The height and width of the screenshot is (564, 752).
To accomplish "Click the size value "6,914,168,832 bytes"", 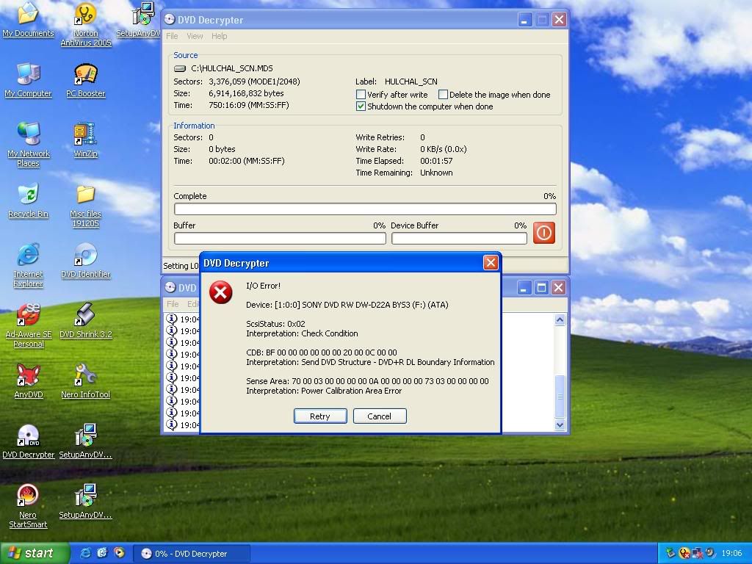I will pos(246,93).
